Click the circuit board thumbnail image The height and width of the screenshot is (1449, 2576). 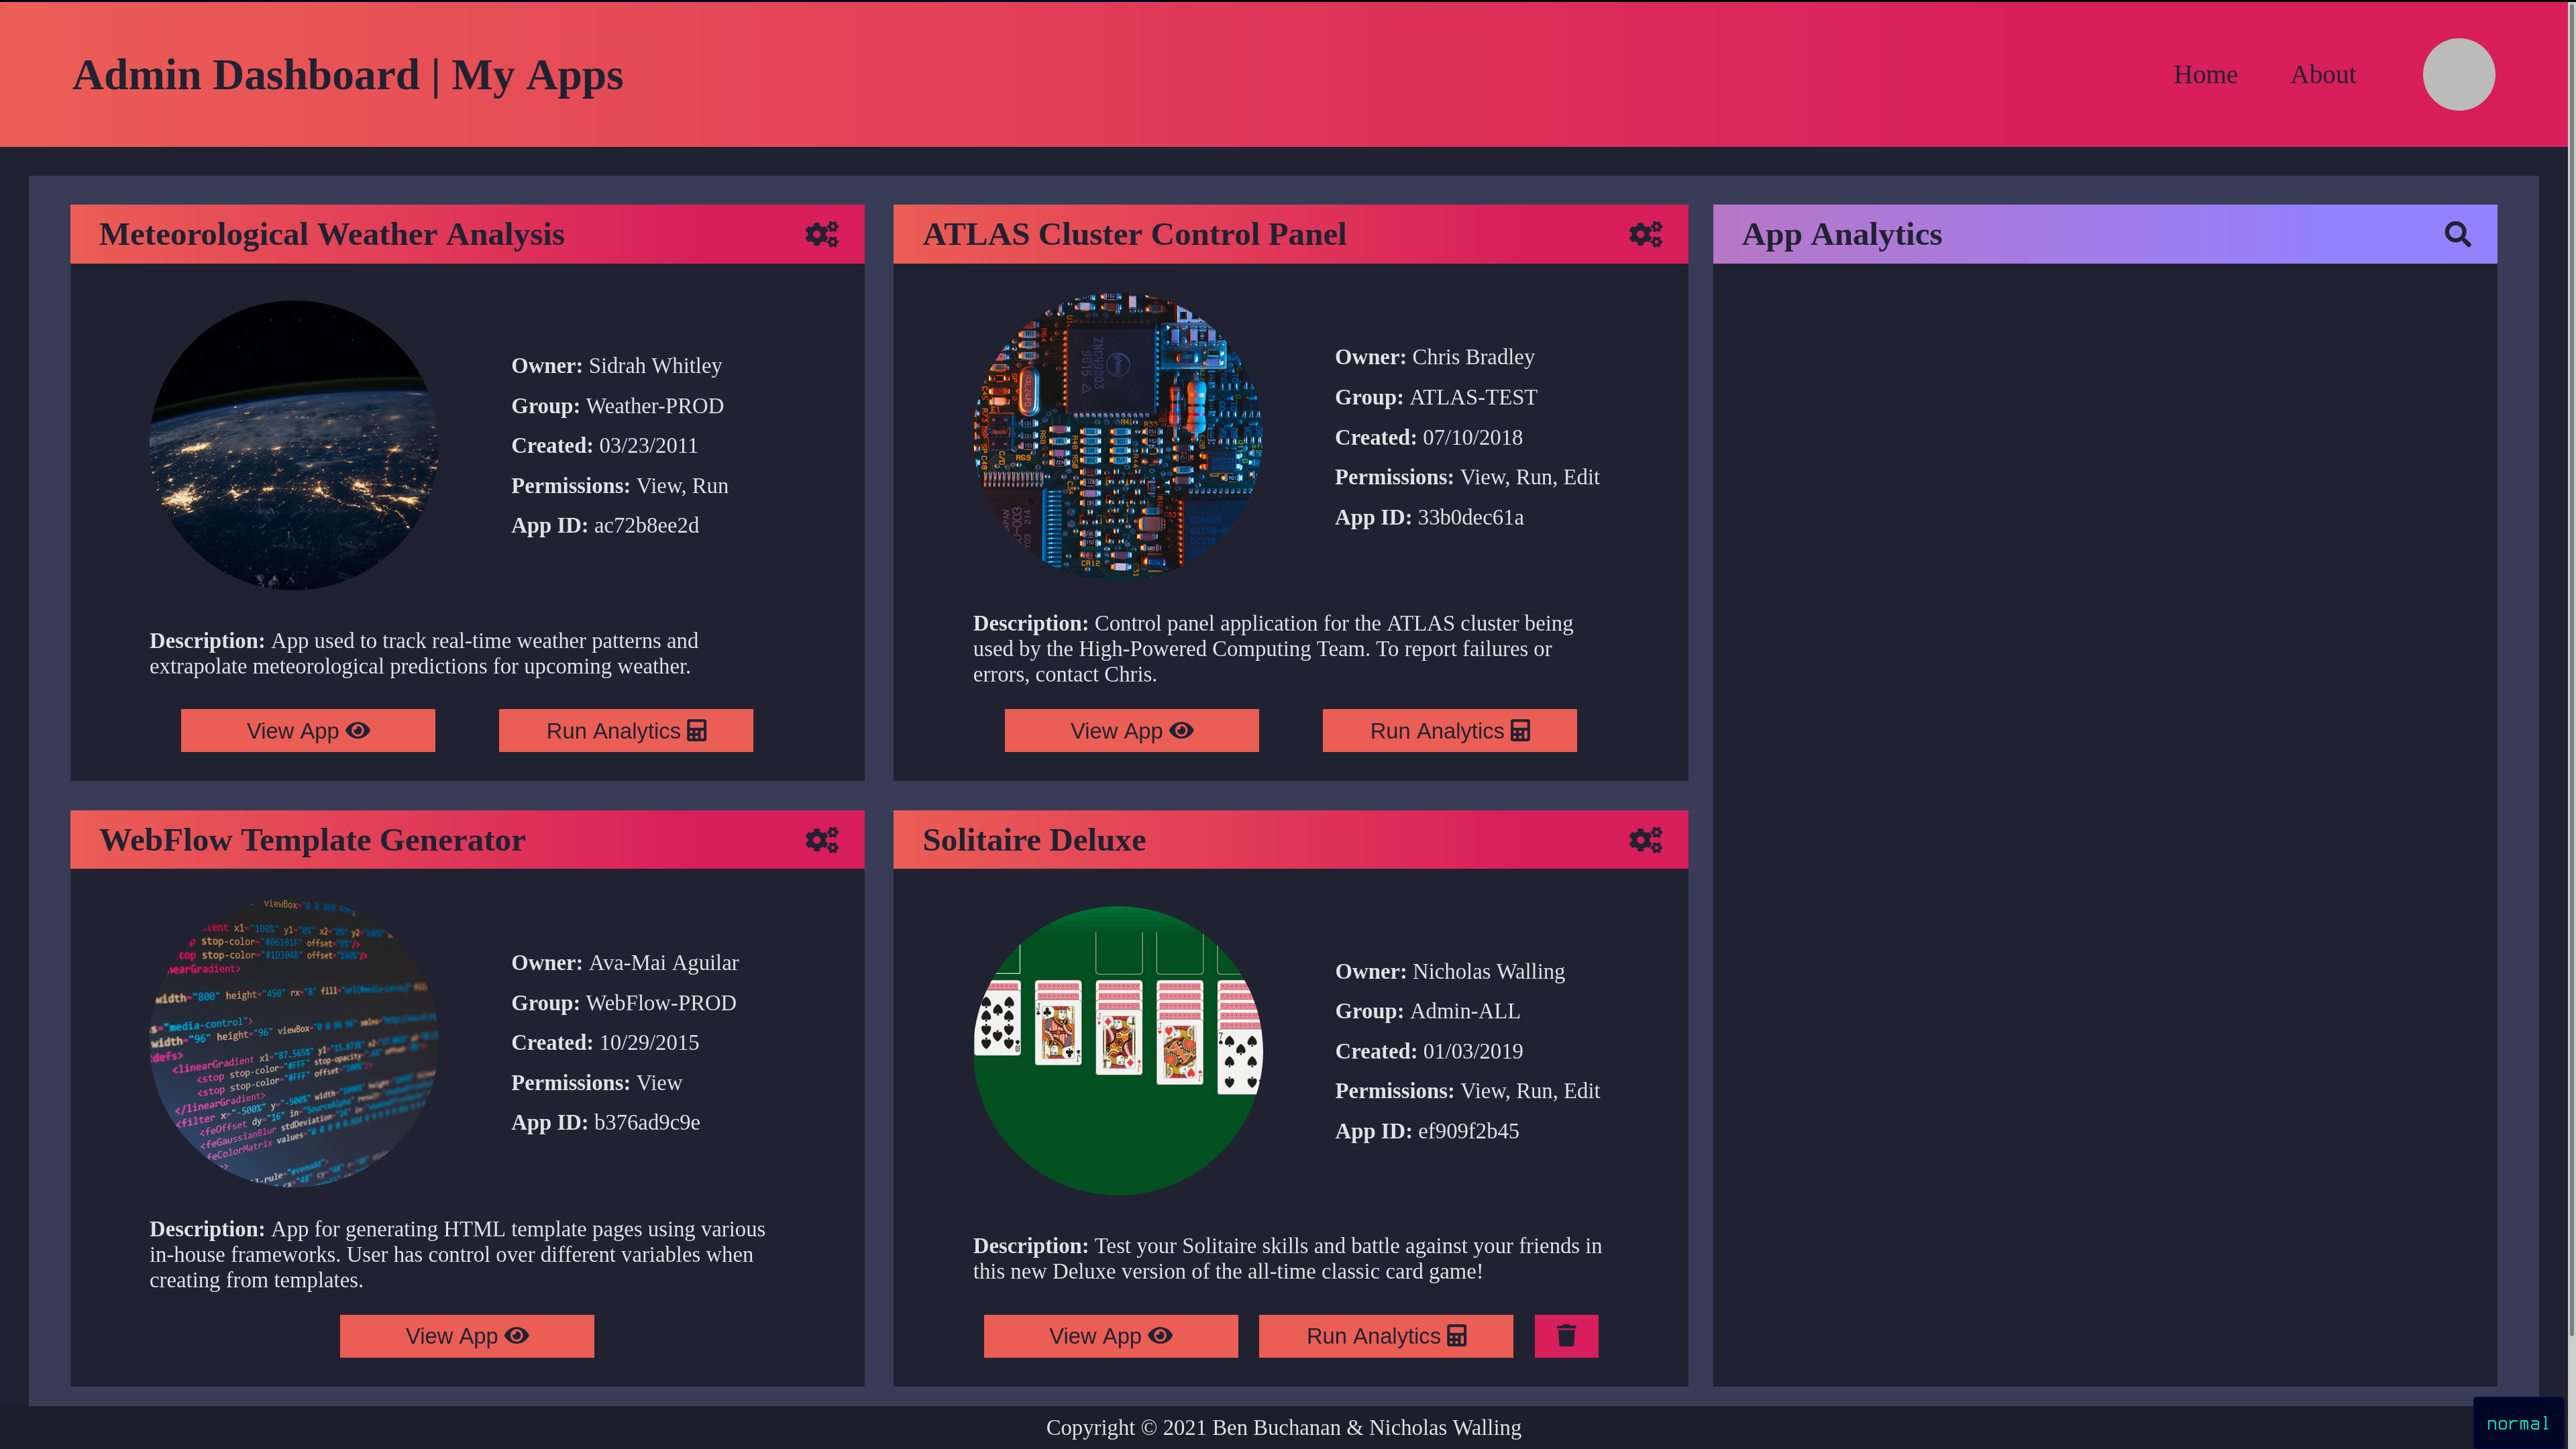pos(1117,437)
